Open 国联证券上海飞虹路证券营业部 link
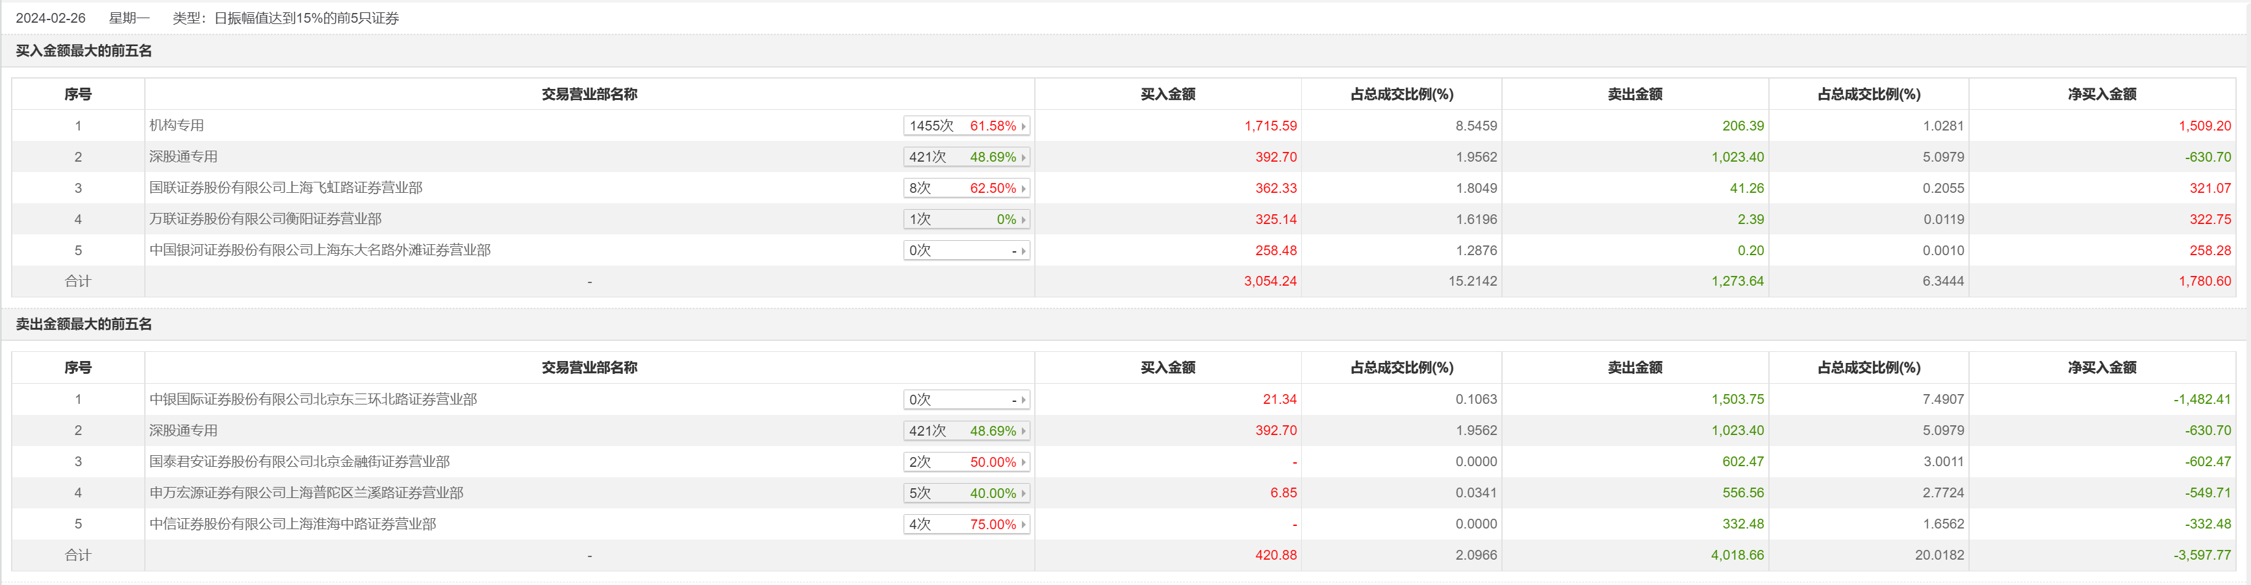Image resolution: width=2251 pixels, height=585 pixels. click(286, 188)
